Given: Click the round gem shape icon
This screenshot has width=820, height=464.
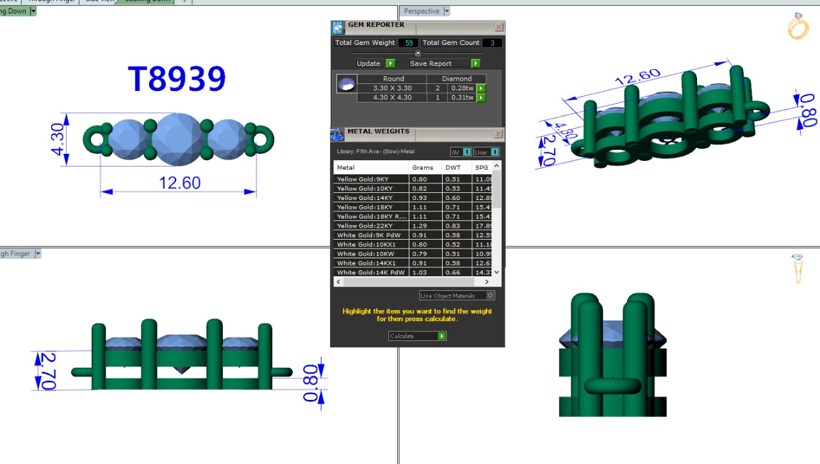Looking at the screenshot, I should tap(347, 84).
